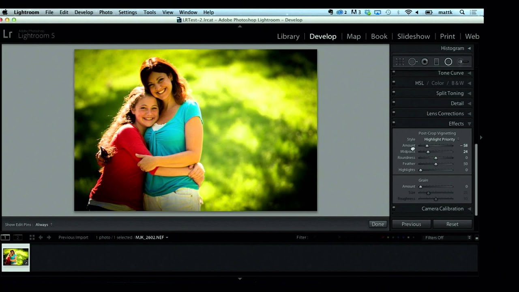Viewport: 519px width, 292px height.
Task: Click the Done button
Action: coord(378,224)
